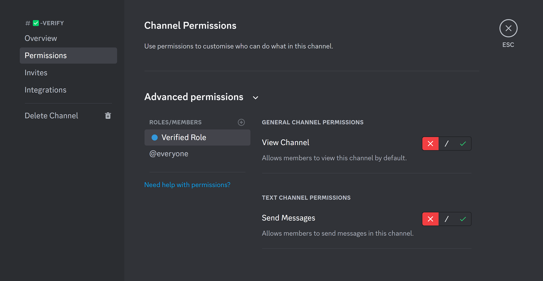Switch to the Invites tab
Screen dimensions: 543x281
coord(36,73)
